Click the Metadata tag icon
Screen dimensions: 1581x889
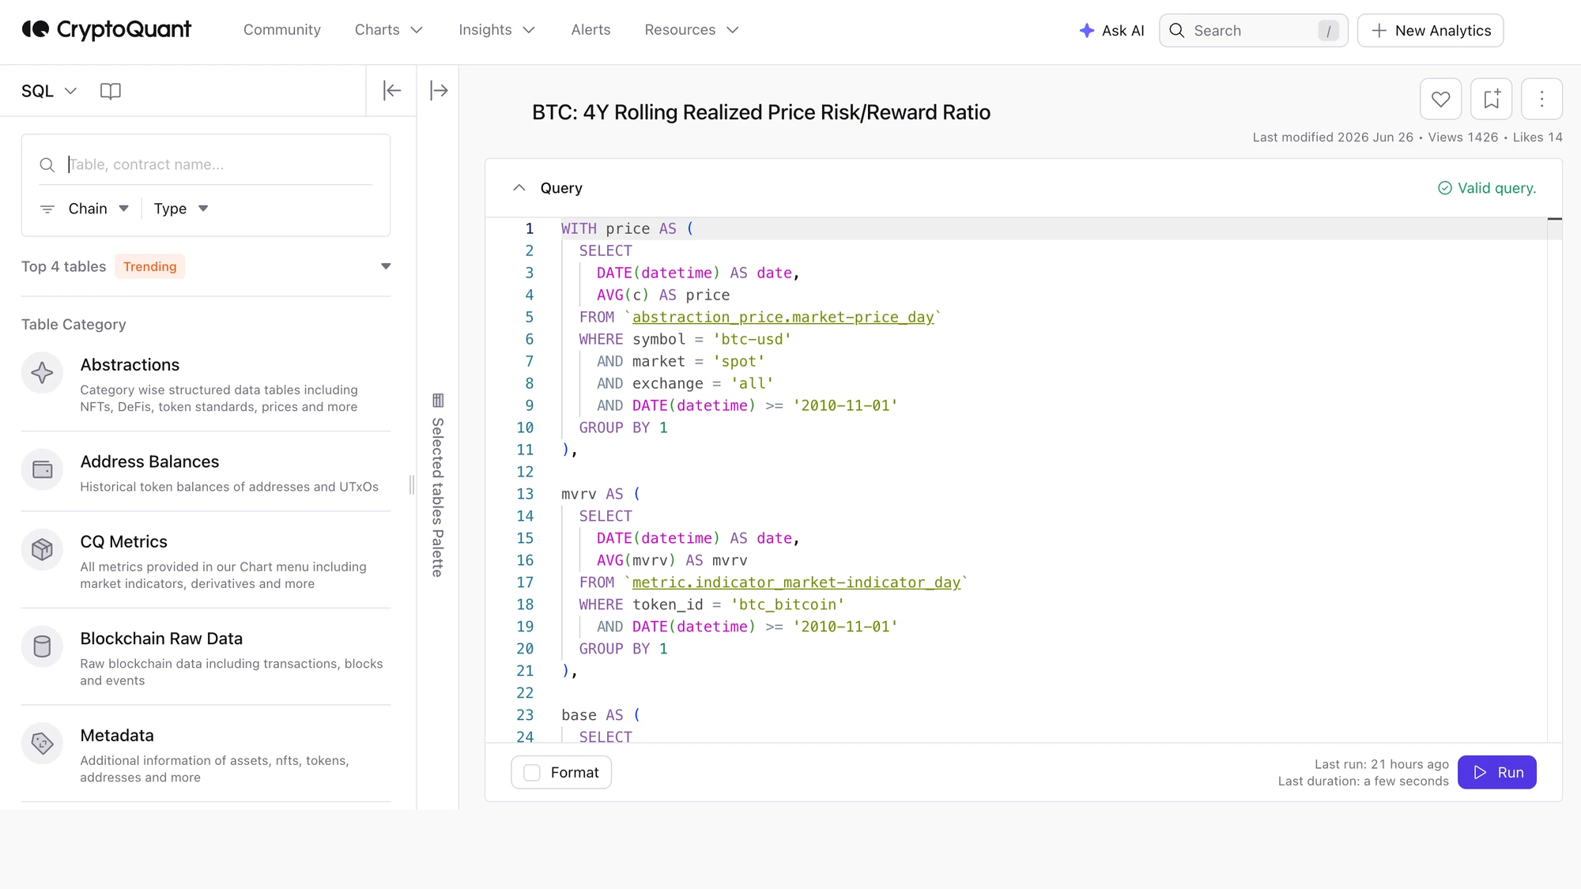(x=42, y=743)
